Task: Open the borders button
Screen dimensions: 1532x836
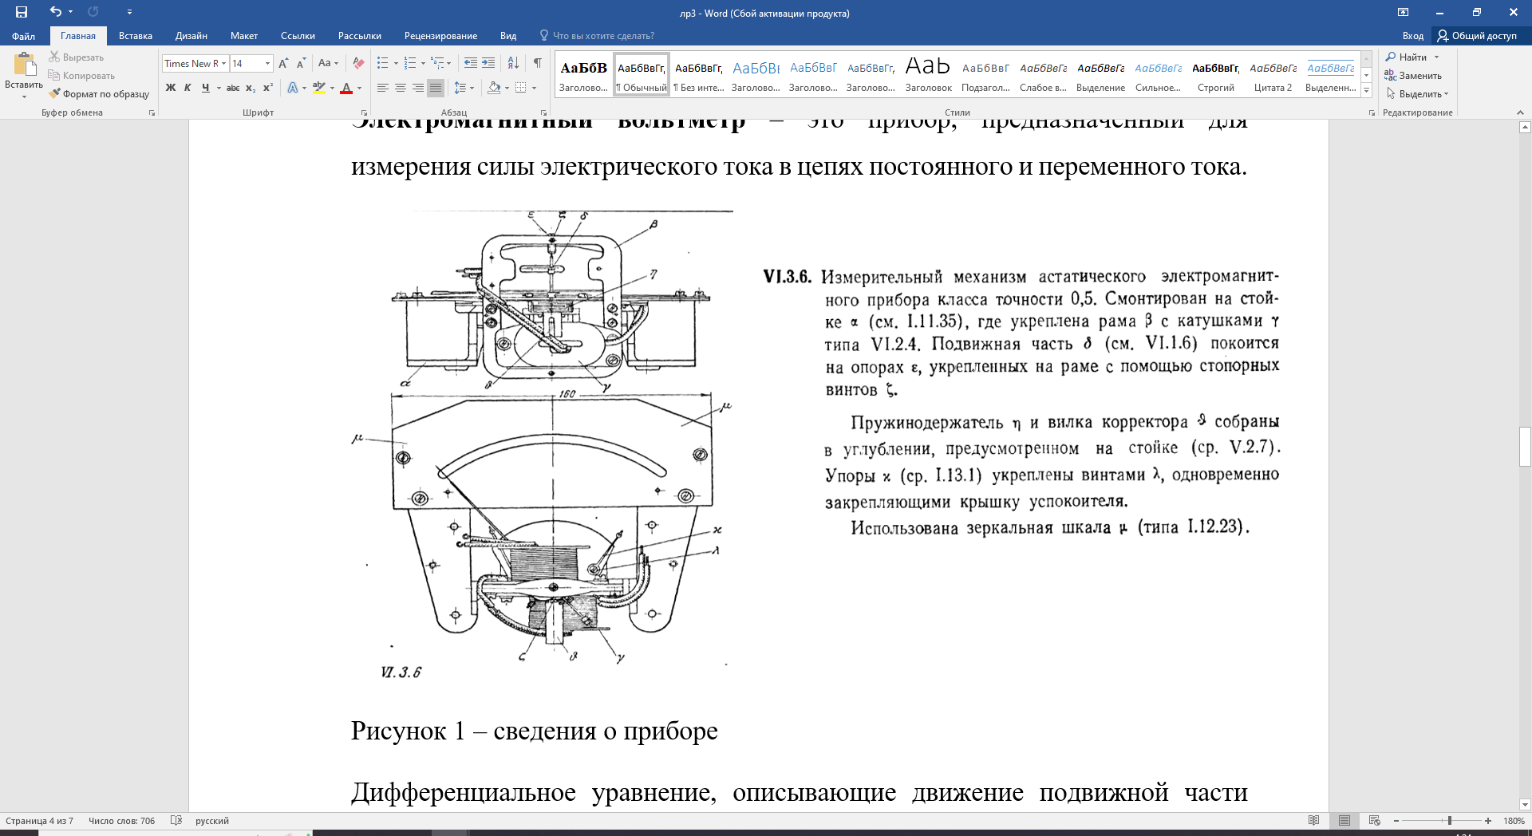Action: pyautogui.click(x=521, y=88)
